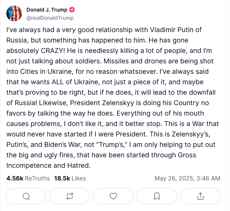Click the reply speech bubble icon
The height and width of the screenshot is (211, 230).
[26, 196]
